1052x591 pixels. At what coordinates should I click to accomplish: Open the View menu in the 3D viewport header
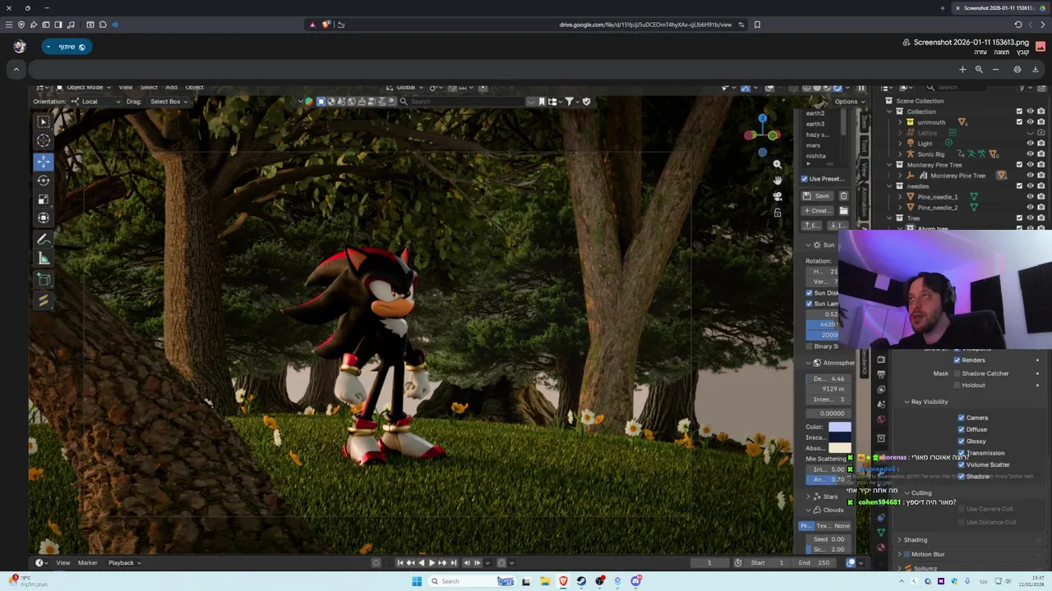pyautogui.click(x=126, y=87)
